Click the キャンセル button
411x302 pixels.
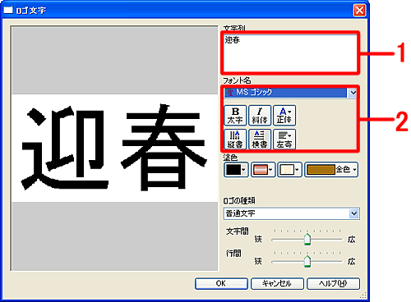tap(277, 284)
